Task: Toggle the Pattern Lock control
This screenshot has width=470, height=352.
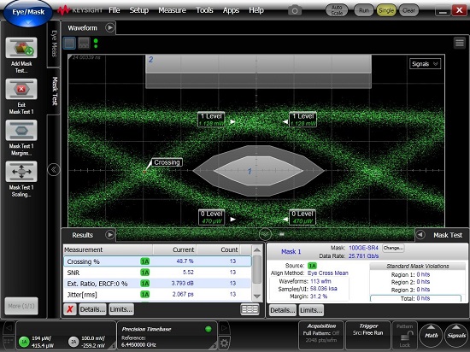Action: coord(405,335)
